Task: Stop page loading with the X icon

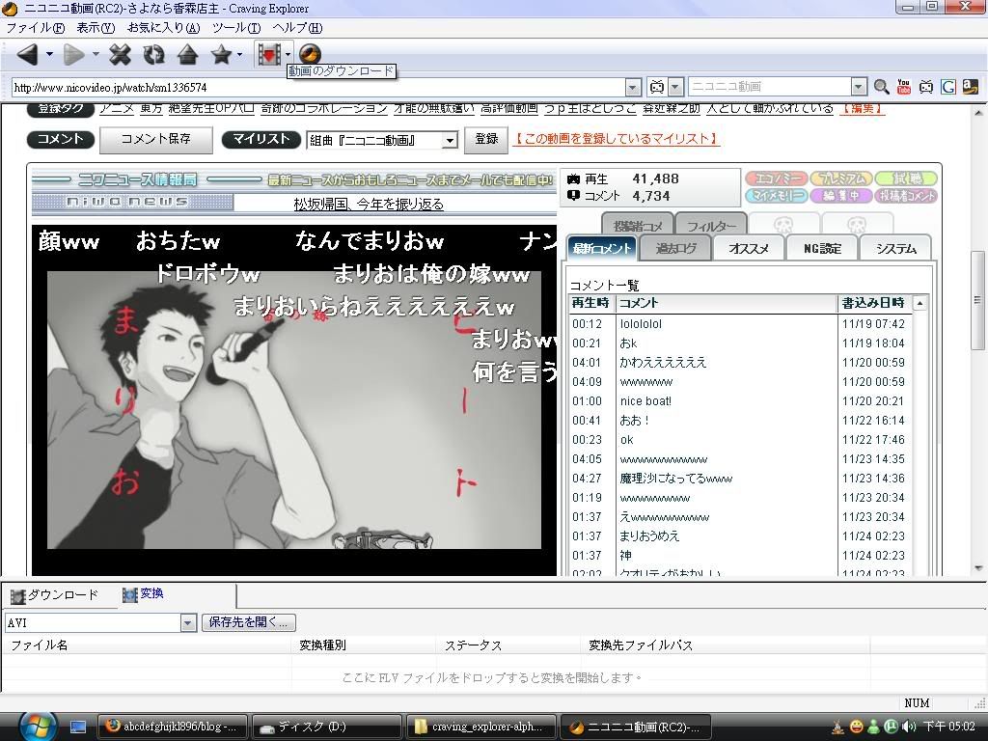Action: click(120, 55)
